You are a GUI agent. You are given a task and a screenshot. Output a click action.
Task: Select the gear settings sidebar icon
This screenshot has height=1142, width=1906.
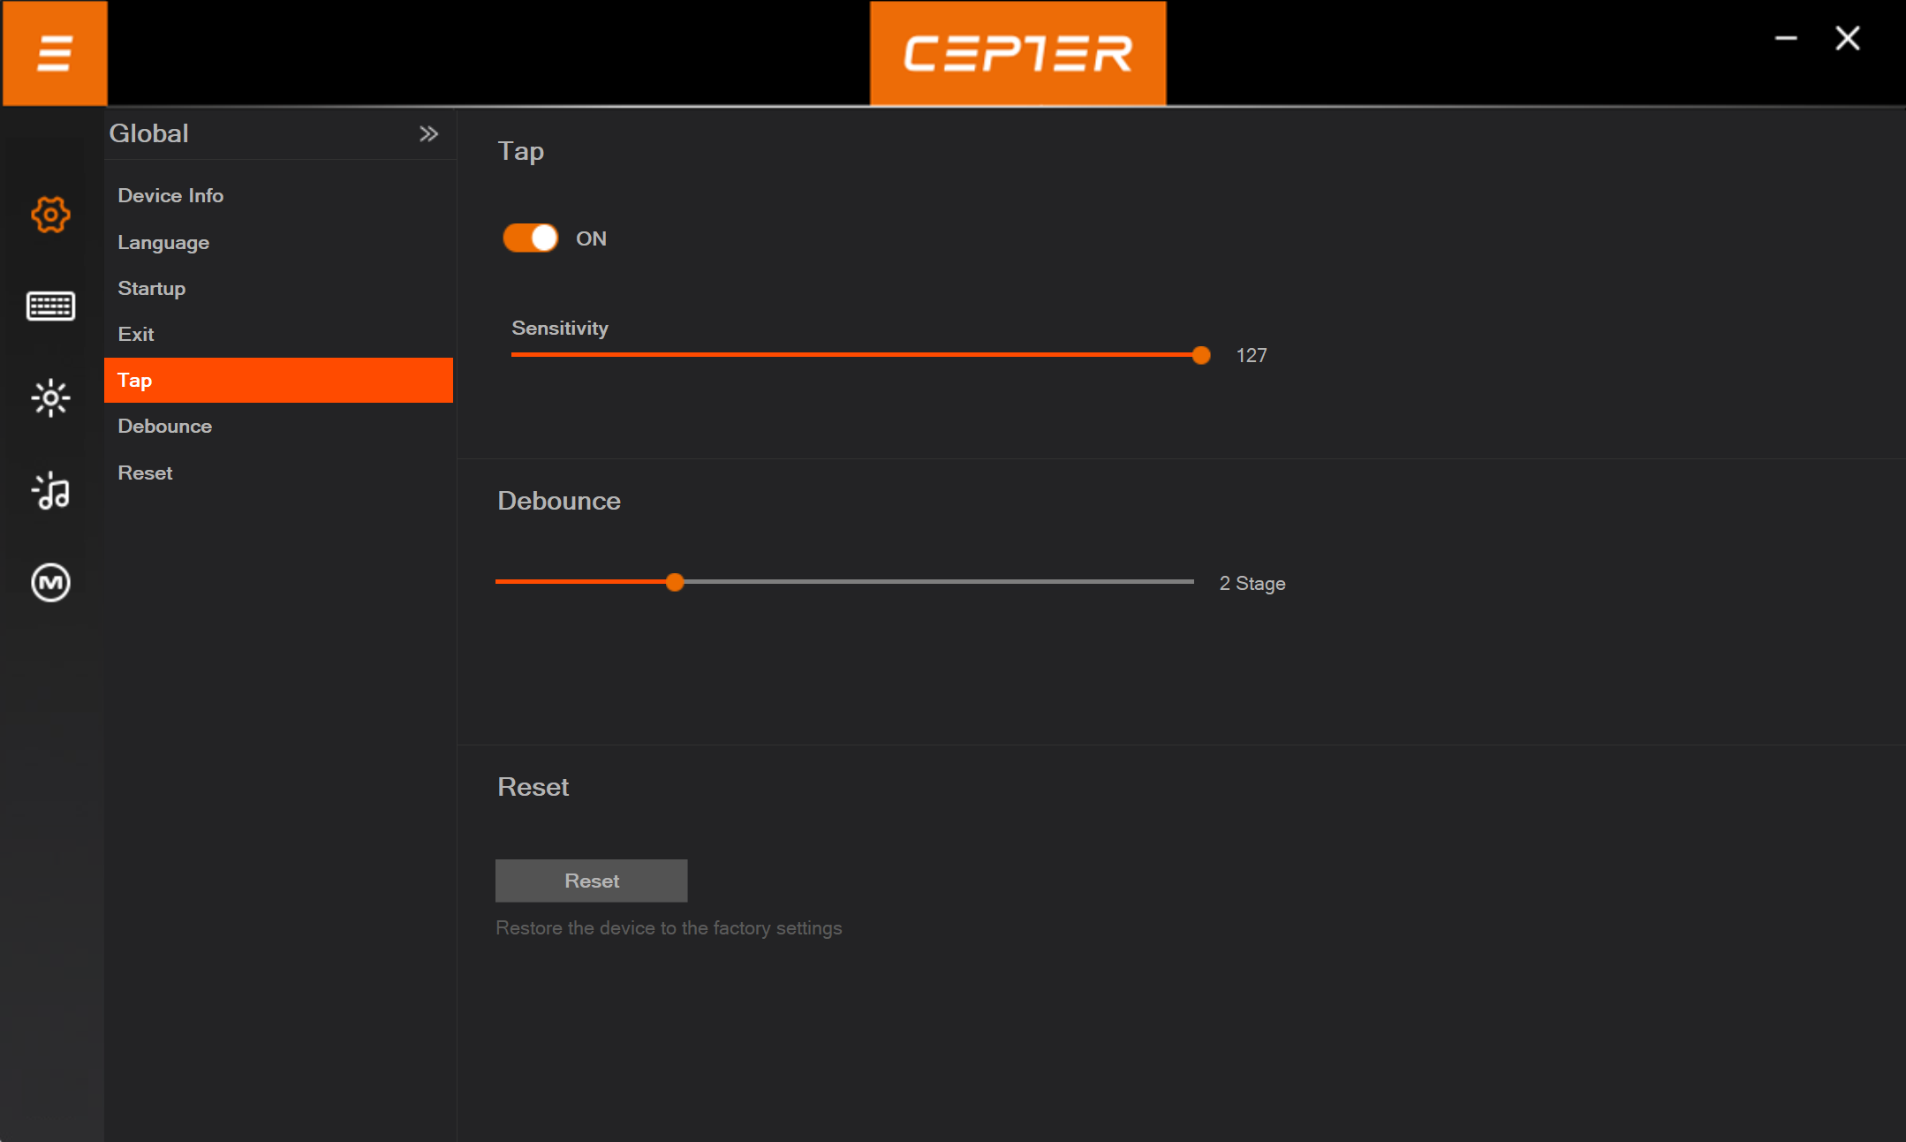50,215
